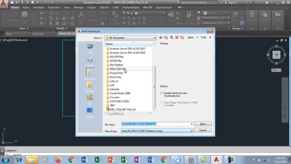The image size is (291, 164).
Task: Create New Folder icon in Save dialog
Action: (x=182, y=37)
